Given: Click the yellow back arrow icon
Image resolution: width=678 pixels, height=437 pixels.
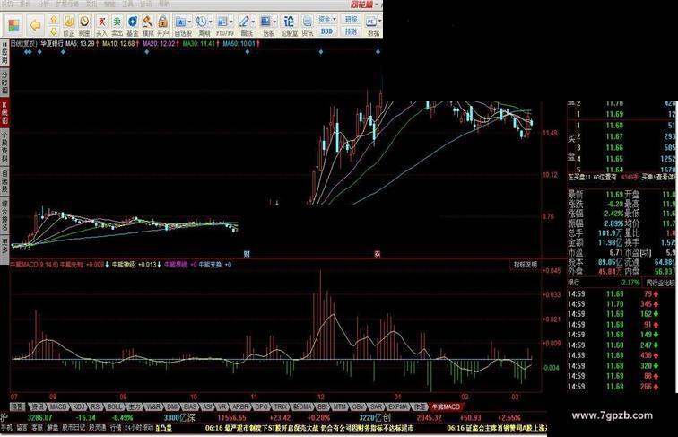Looking at the screenshot, I should (x=36, y=25).
